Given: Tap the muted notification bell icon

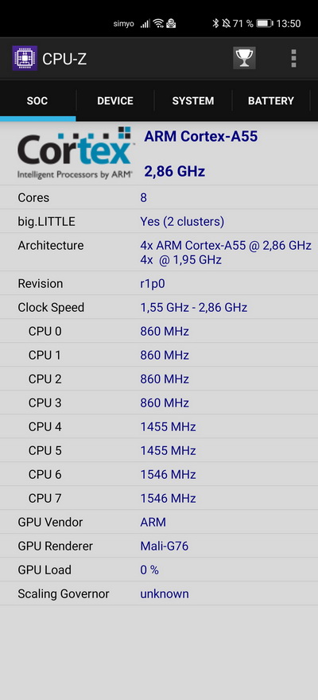Looking at the screenshot, I should 226,23.
